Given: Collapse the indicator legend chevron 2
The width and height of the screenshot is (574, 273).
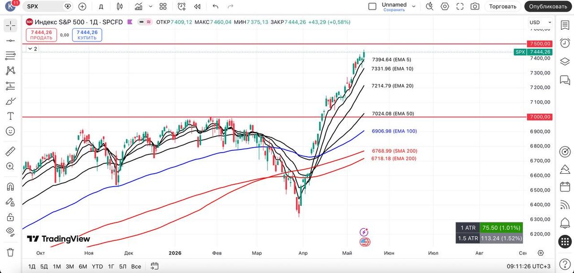Looking at the screenshot, I should point(33,49).
